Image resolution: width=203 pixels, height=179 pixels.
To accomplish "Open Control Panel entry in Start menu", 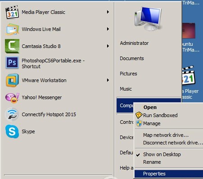I will (x=126, y=122).
